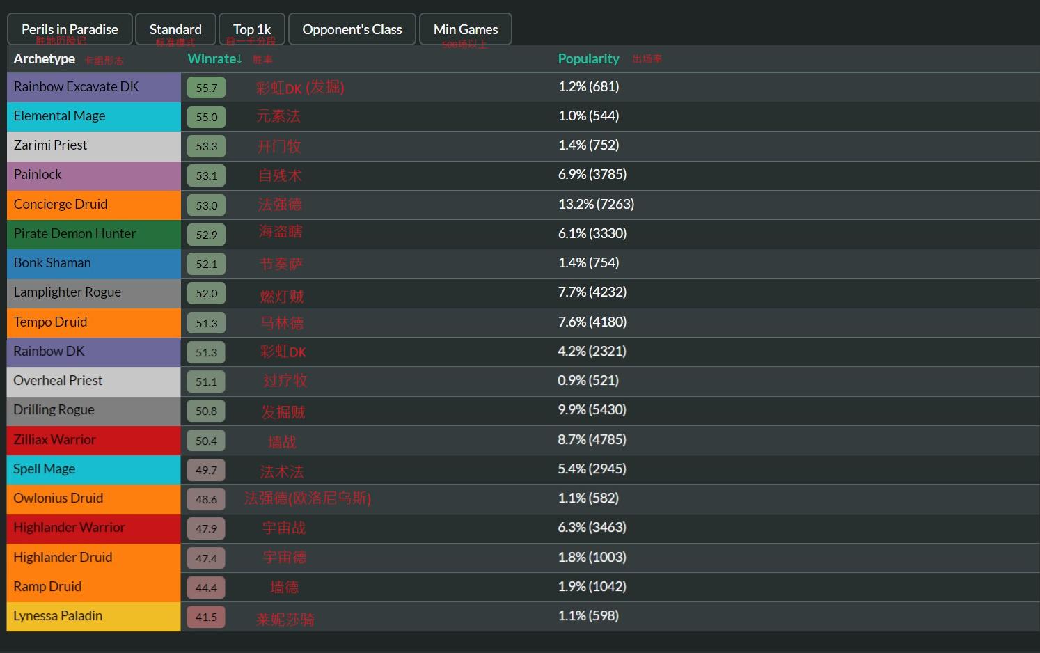The height and width of the screenshot is (653, 1040).
Task: Click the 50.4 winrate badge
Action: pos(206,441)
